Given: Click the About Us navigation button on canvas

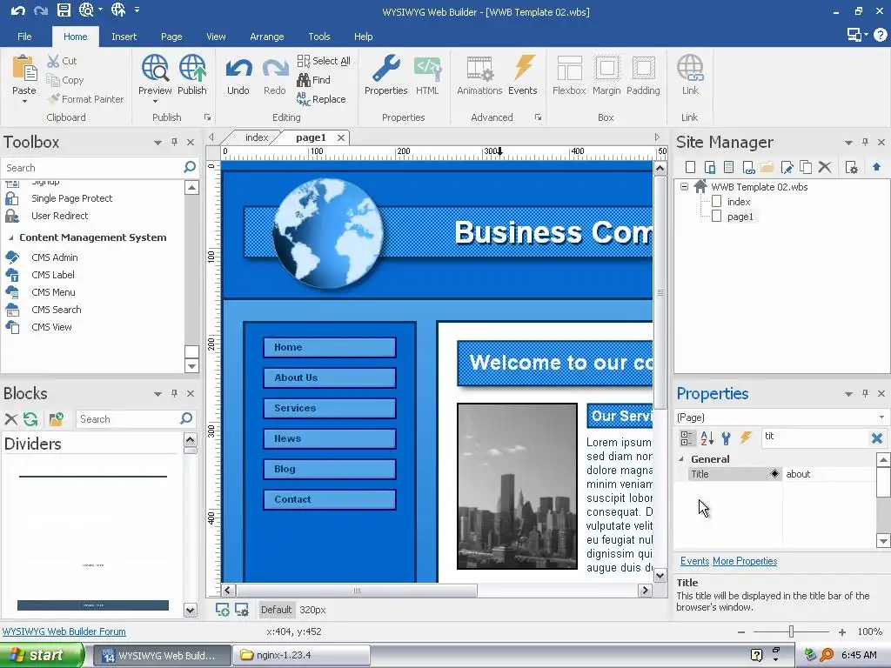Looking at the screenshot, I should click(x=330, y=377).
